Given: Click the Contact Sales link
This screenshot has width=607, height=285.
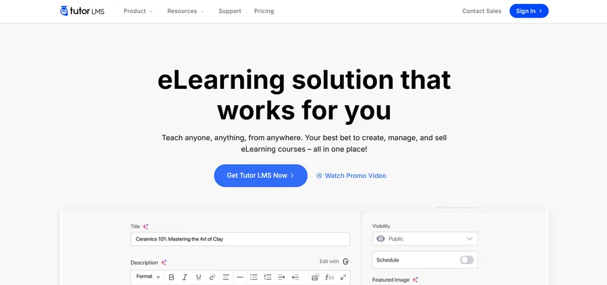Looking at the screenshot, I should [482, 11].
